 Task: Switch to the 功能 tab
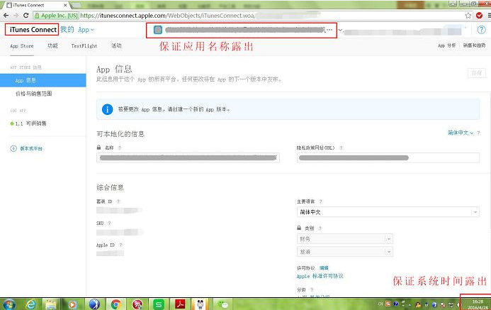[x=52, y=45]
